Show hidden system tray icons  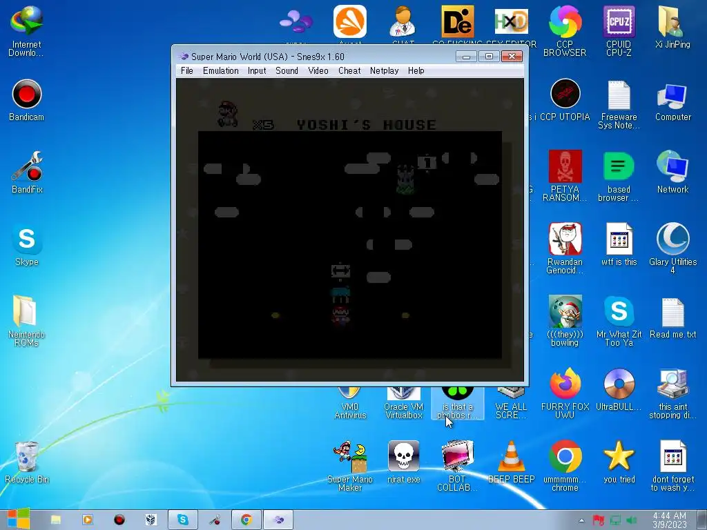[581, 520]
